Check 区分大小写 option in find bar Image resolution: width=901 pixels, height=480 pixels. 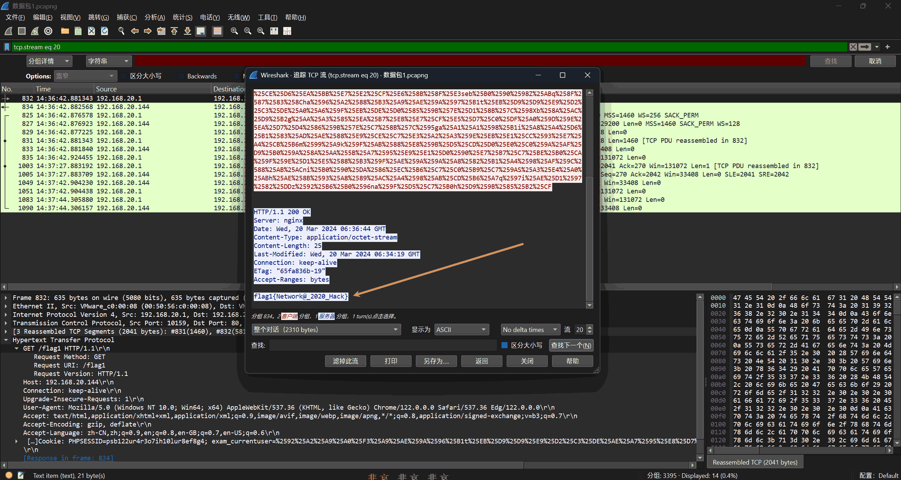point(124,76)
